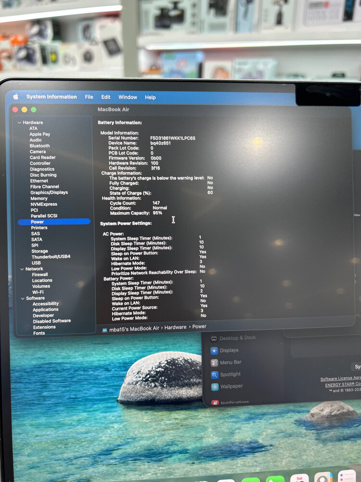Collapse the Network section chevron
The width and height of the screenshot is (361, 482).
click(22, 269)
